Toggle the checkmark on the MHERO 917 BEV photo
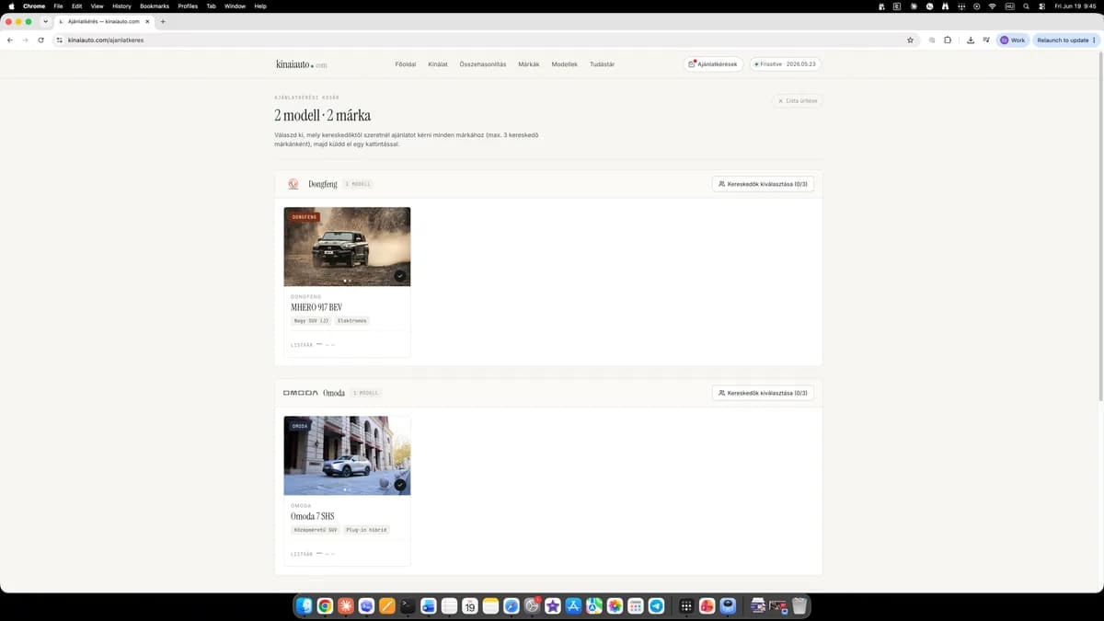This screenshot has height=621, width=1104. click(x=400, y=276)
